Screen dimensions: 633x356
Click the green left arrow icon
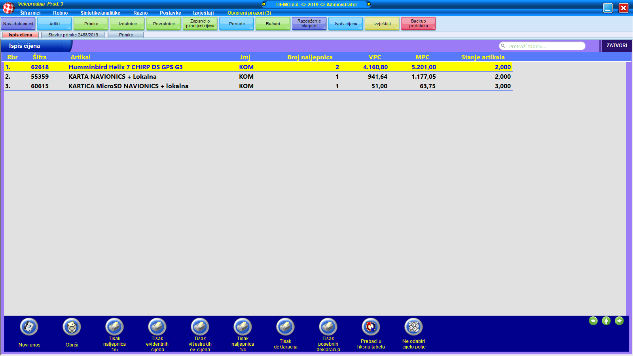pyautogui.click(x=593, y=321)
